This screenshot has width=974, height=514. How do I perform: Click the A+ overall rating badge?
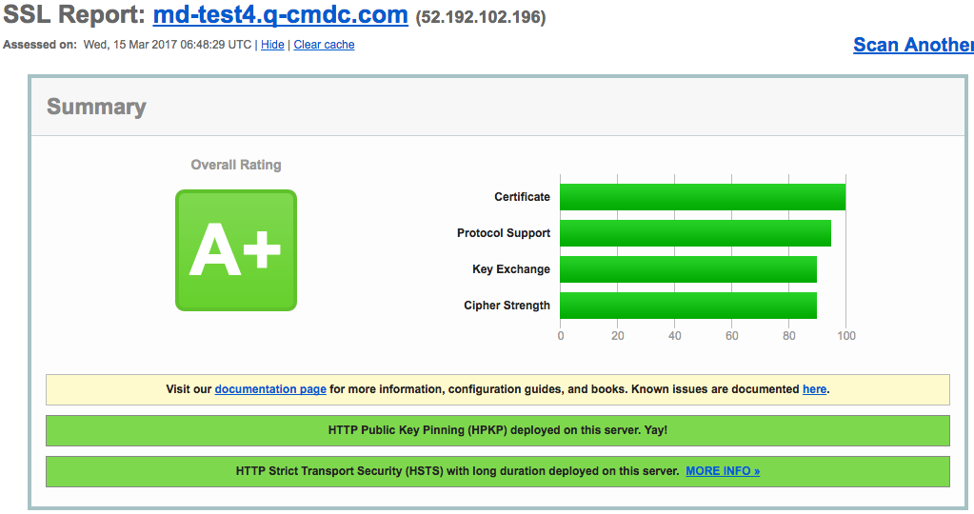click(235, 250)
